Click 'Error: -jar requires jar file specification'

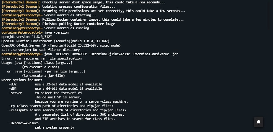pos(42,58)
